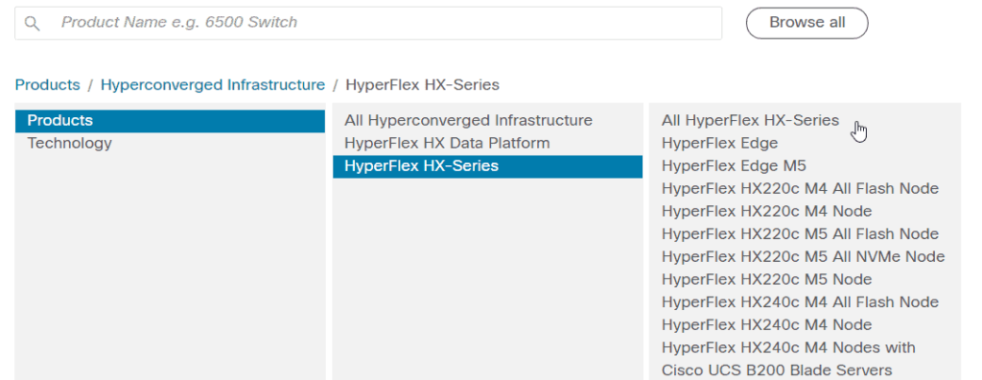Choose HyperFlex HX220c M5 All Flash Node
982x380 pixels.
click(800, 234)
